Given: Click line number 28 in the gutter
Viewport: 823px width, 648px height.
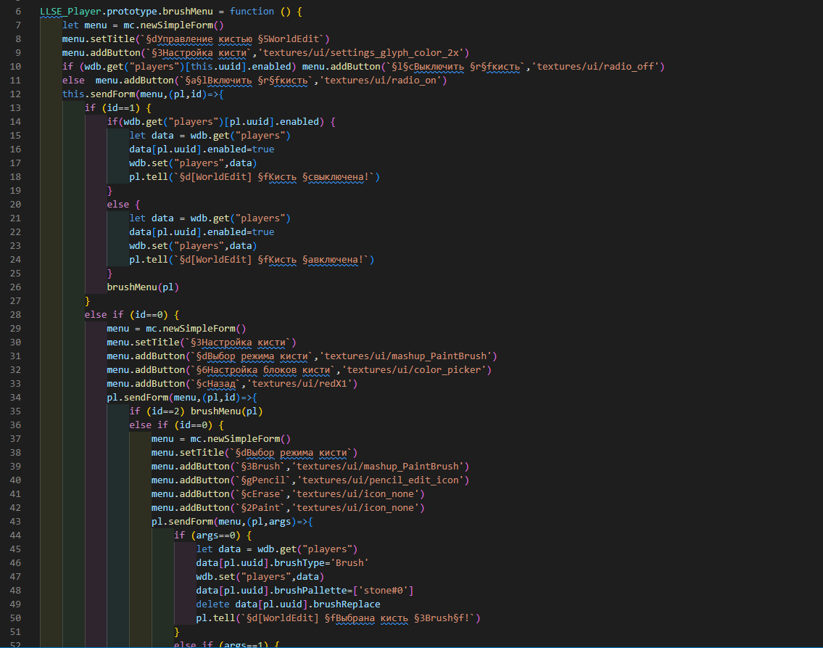Looking at the screenshot, I should [15, 314].
